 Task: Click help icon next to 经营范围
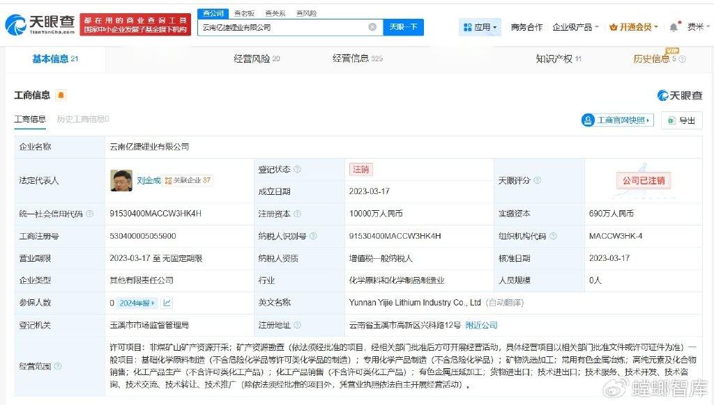(58, 366)
